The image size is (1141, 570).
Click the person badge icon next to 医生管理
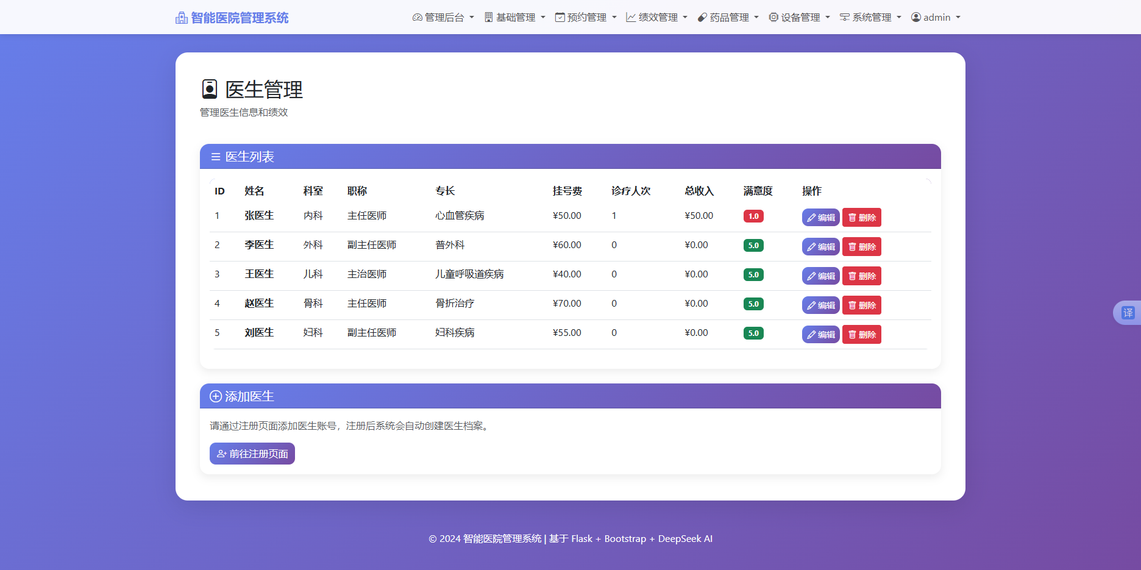tap(210, 89)
